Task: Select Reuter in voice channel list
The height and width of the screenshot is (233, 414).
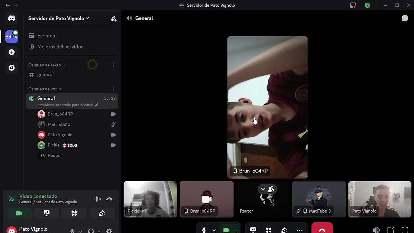Action: (x=77, y=155)
